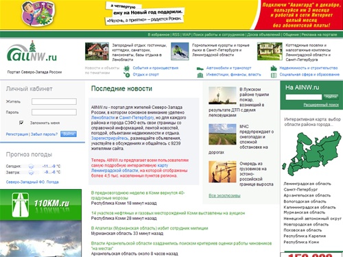This screenshot has width=343, height=257.
Task: Click 'Ленобласти' link in intro text
Action: [x=103, y=118]
